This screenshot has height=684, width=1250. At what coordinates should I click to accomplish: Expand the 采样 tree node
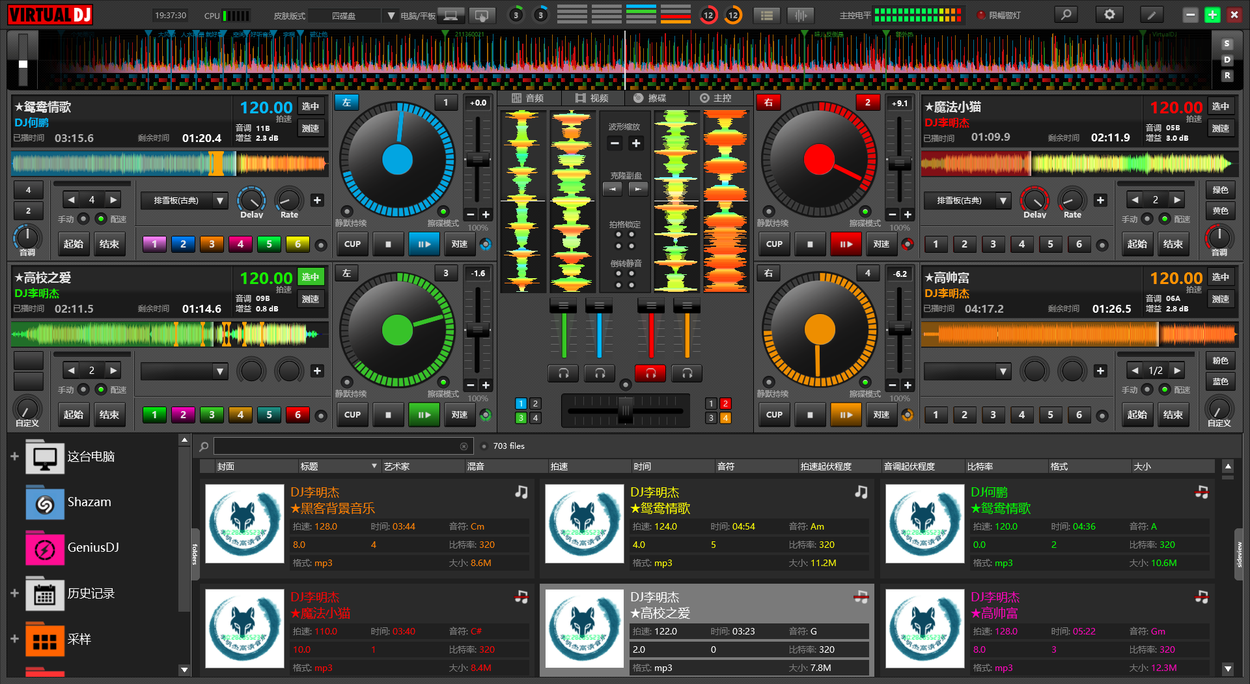point(14,639)
